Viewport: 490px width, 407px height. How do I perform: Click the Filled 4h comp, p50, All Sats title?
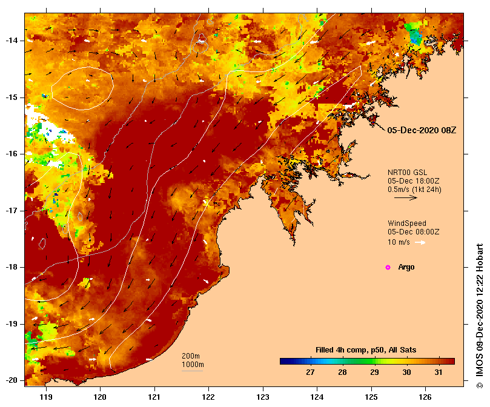pyautogui.click(x=366, y=350)
